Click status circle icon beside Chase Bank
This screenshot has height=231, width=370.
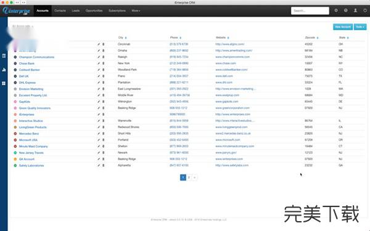click(15, 63)
